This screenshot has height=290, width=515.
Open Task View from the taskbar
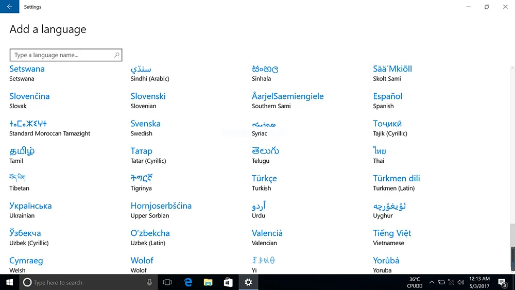tap(167, 282)
